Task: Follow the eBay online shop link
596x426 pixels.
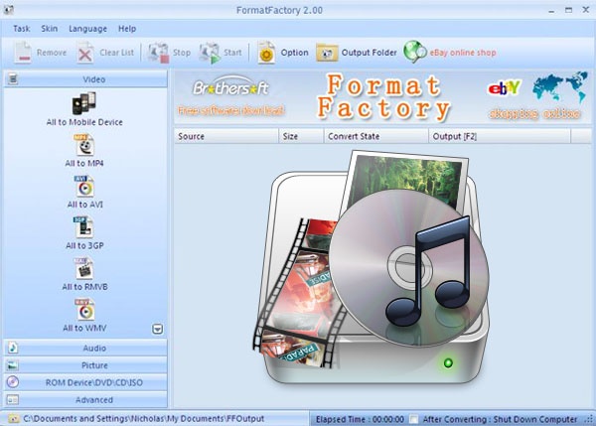Action: point(463,53)
